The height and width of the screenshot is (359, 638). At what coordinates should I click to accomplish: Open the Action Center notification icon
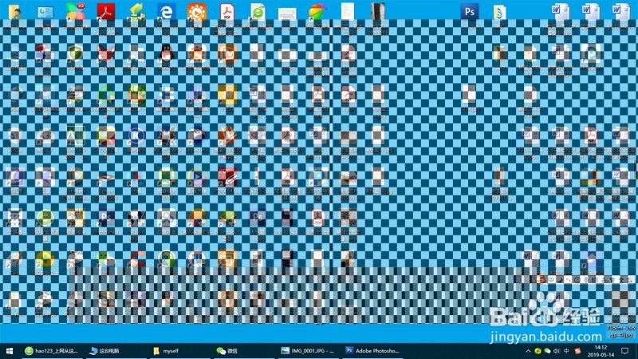[625, 351]
